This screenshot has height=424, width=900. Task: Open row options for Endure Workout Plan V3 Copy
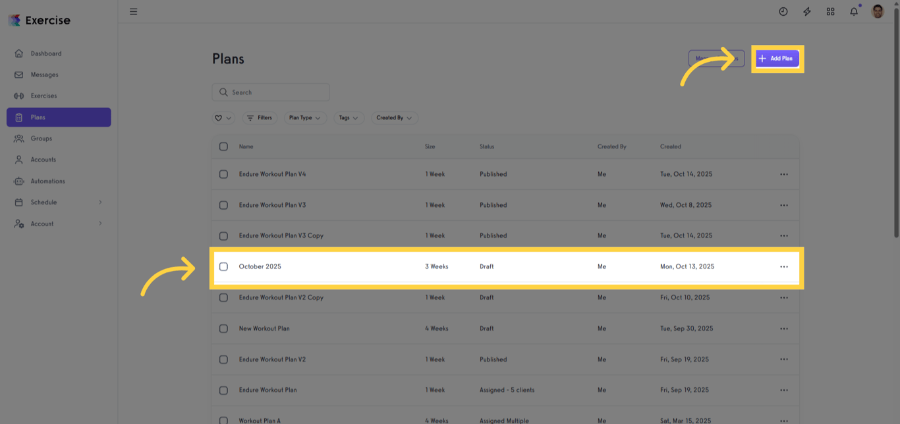pyautogui.click(x=784, y=235)
